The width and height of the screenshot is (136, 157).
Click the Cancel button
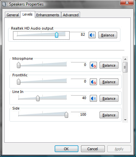[x=93, y=149]
